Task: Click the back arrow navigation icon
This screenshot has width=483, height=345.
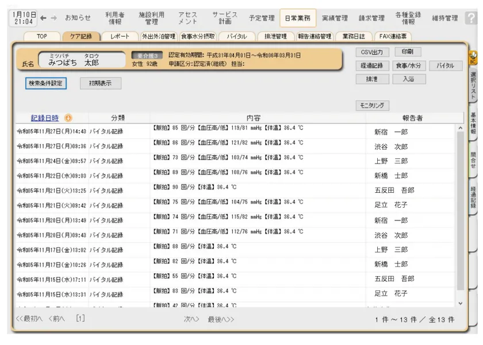Action: click(43, 18)
